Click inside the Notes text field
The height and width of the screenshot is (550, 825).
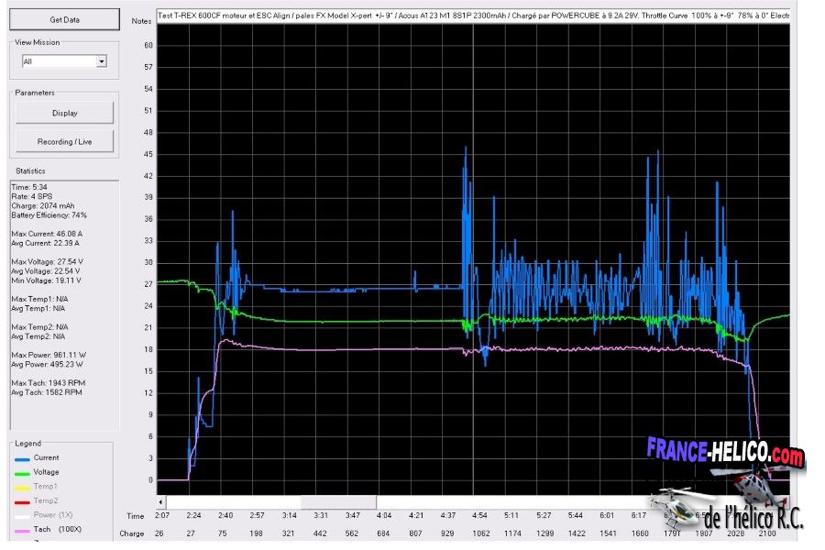[472, 16]
